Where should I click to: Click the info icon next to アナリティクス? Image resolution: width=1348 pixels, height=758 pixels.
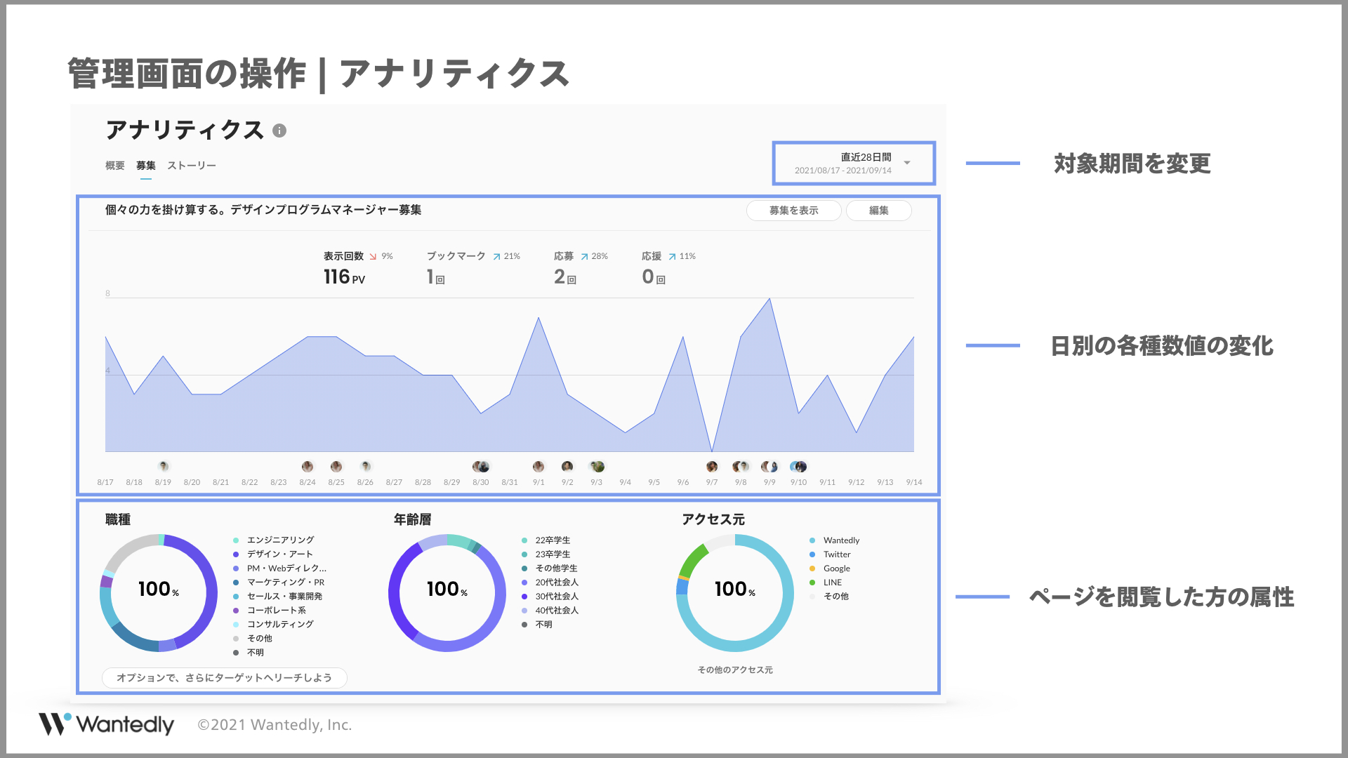pos(279,131)
